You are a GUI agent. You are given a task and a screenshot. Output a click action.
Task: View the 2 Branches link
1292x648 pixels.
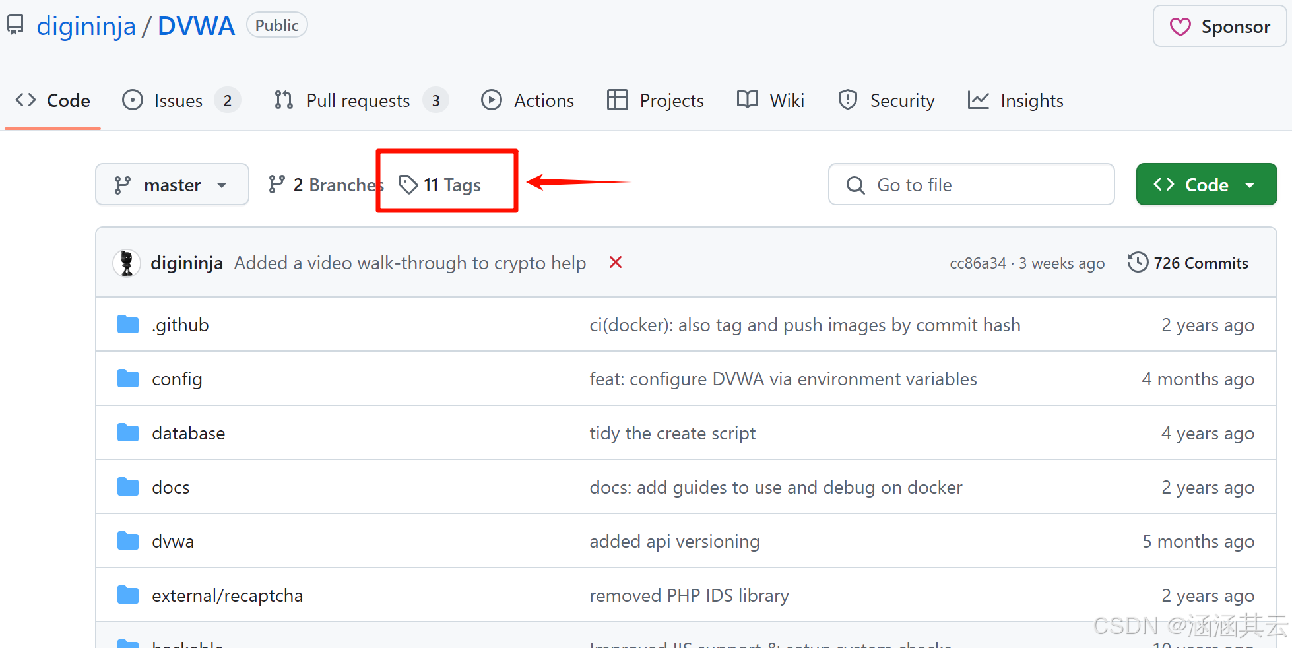tap(326, 185)
